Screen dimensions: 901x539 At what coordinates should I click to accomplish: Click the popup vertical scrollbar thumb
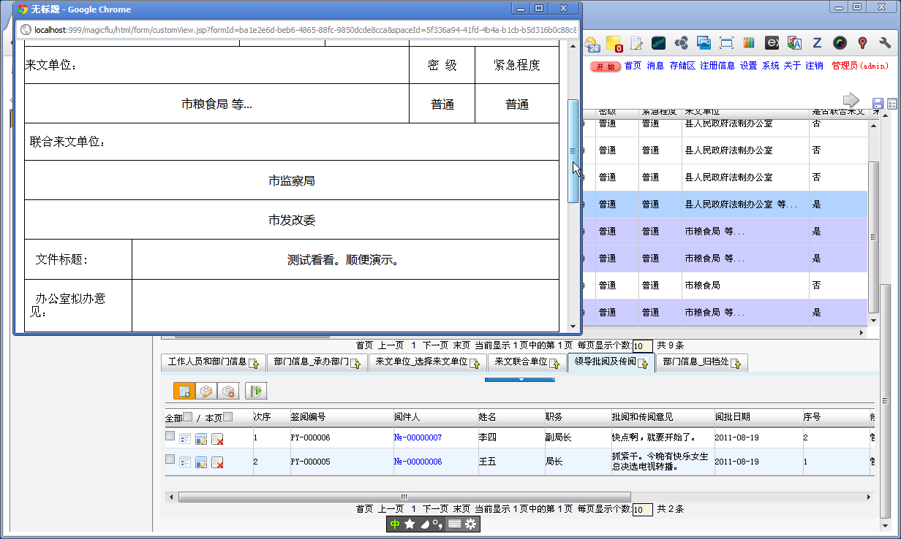(x=573, y=150)
